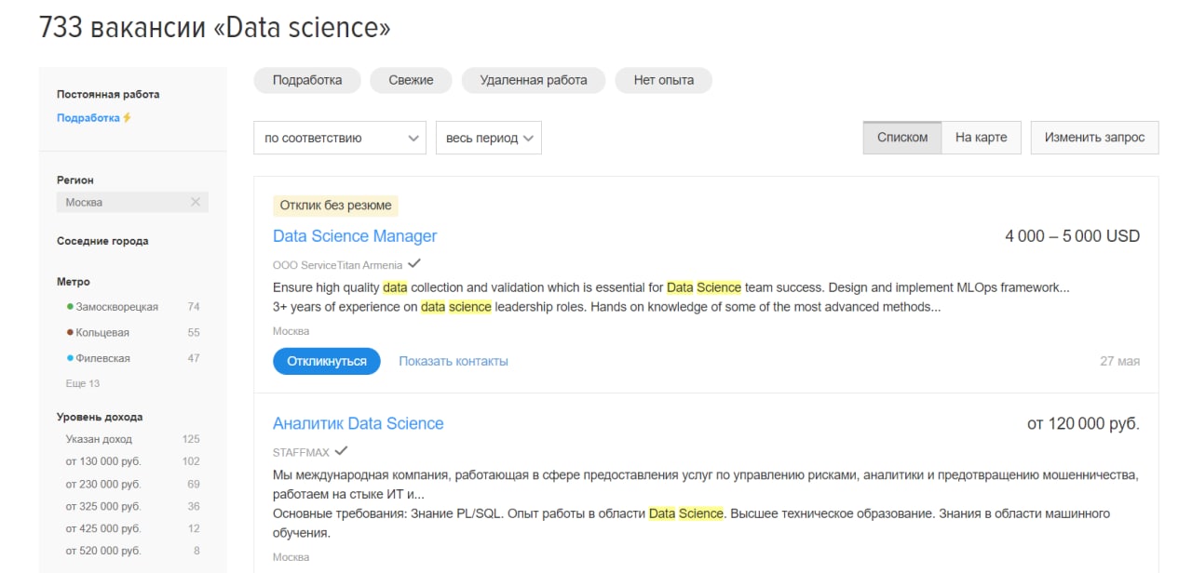This screenshot has height=573, width=1192.
Task: Switch to 'На карте' map view
Action: tap(981, 137)
